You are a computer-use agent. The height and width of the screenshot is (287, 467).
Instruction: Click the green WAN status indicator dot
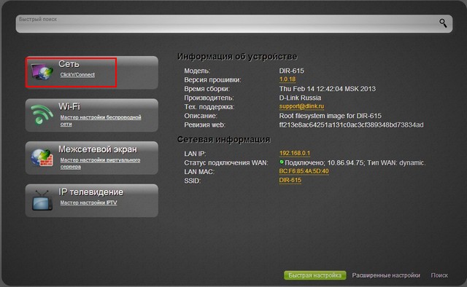coord(281,162)
